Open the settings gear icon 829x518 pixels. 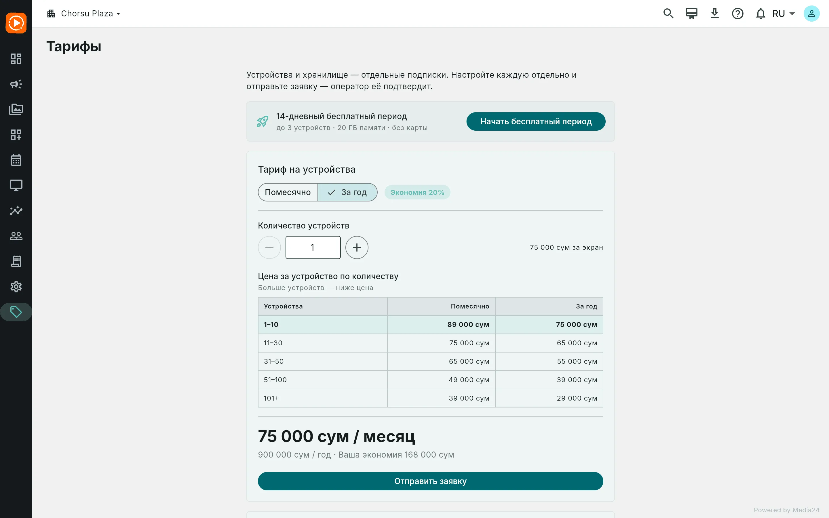(16, 287)
